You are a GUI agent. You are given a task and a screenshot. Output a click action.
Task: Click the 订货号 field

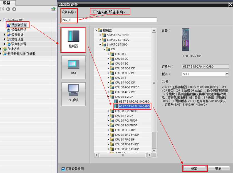click(x=205, y=66)
